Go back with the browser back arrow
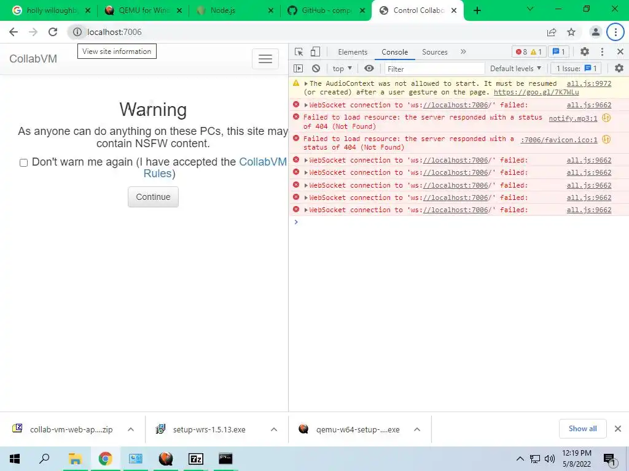Viewport: 629px width, 471px height. tap(14, 32)
